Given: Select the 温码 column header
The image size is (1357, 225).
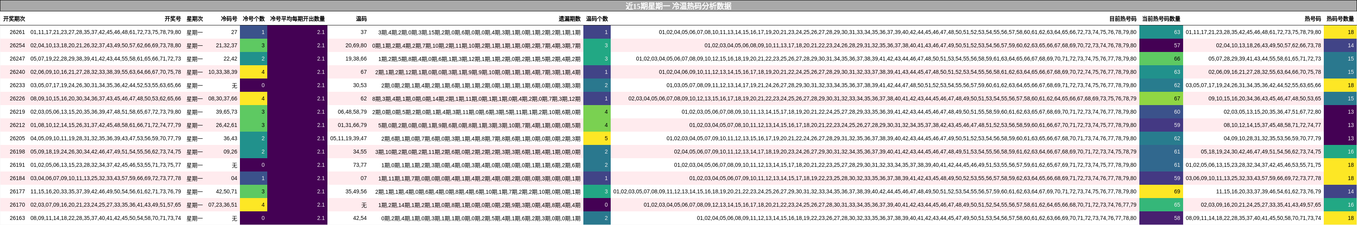Looking at the screenshot, I should coord(361,18).
